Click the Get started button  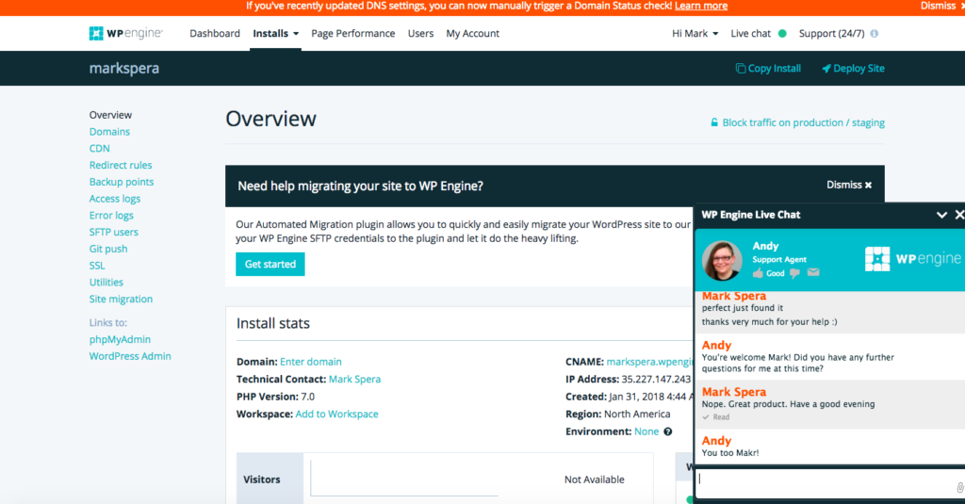(x=270, y=264)
